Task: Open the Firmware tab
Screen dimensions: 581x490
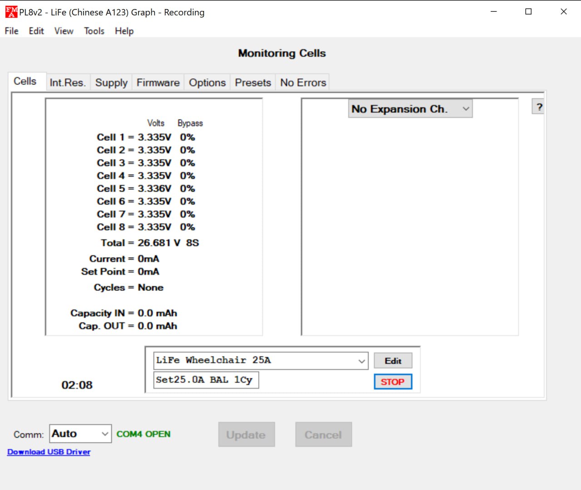Action: (158, 83)
